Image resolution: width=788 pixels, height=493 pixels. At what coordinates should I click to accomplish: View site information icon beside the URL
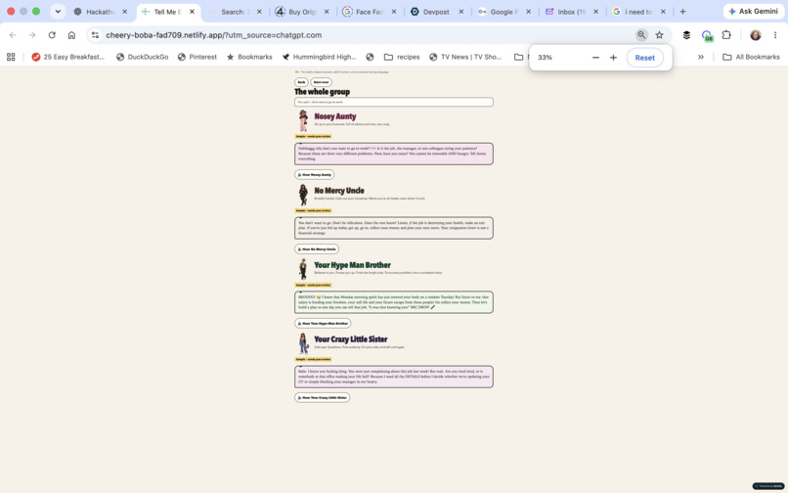coord(95,34)
